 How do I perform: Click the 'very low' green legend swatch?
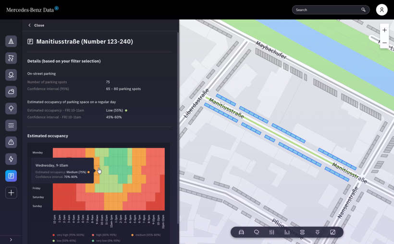[93, 241]
